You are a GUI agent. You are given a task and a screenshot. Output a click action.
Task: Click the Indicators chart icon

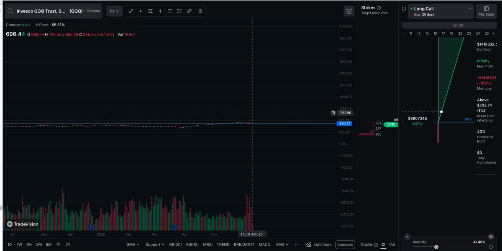click(308, 245)
